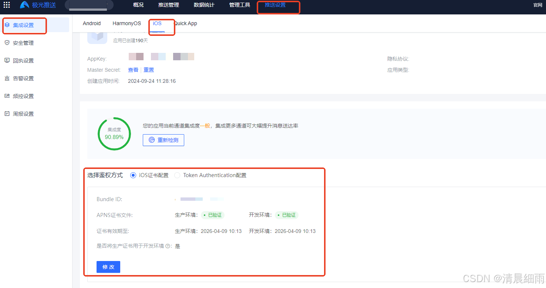Open the 管理工具 menu
Viewport: 546px width, 288px height.
[240, 5]
